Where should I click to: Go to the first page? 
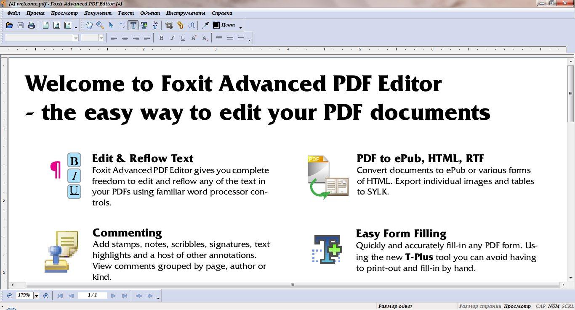pyautogui.click(x=60, y=296)
